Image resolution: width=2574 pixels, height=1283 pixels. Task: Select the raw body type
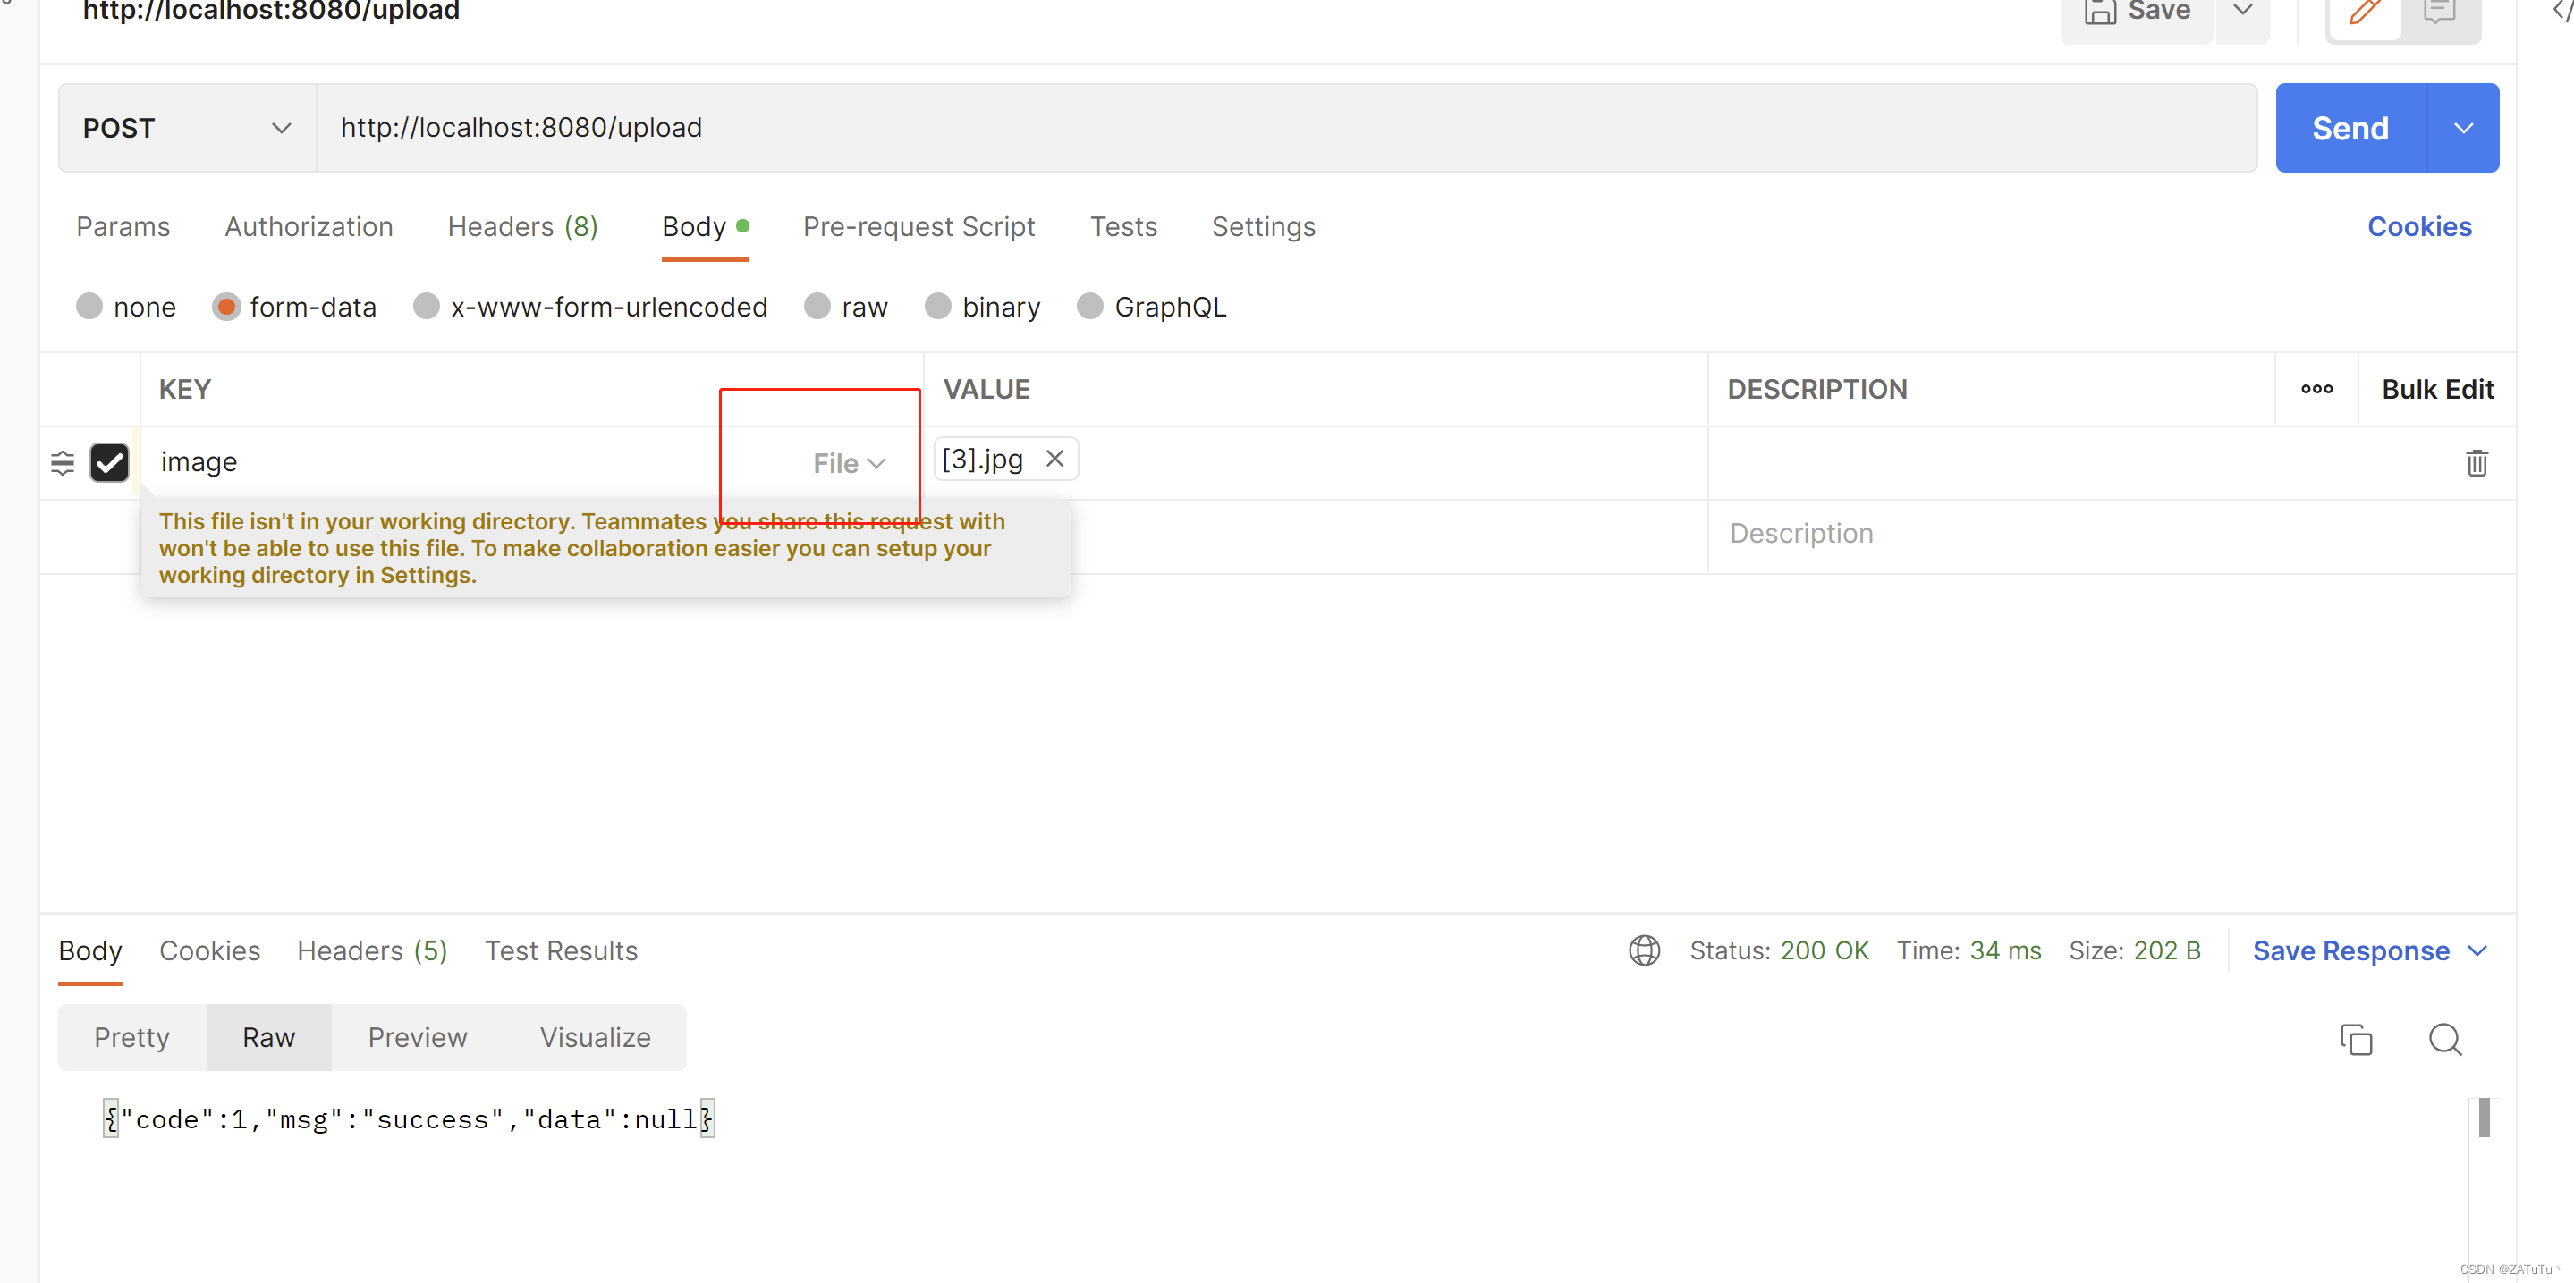[845, 307]
